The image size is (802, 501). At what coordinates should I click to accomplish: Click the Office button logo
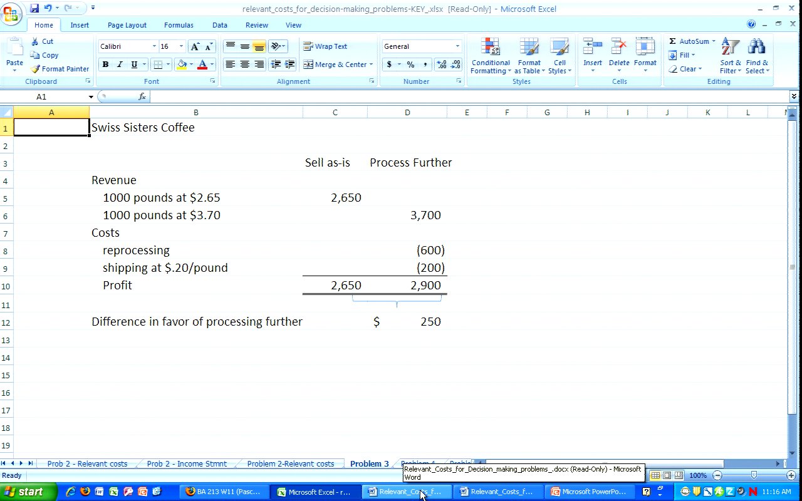pos(11,14)
